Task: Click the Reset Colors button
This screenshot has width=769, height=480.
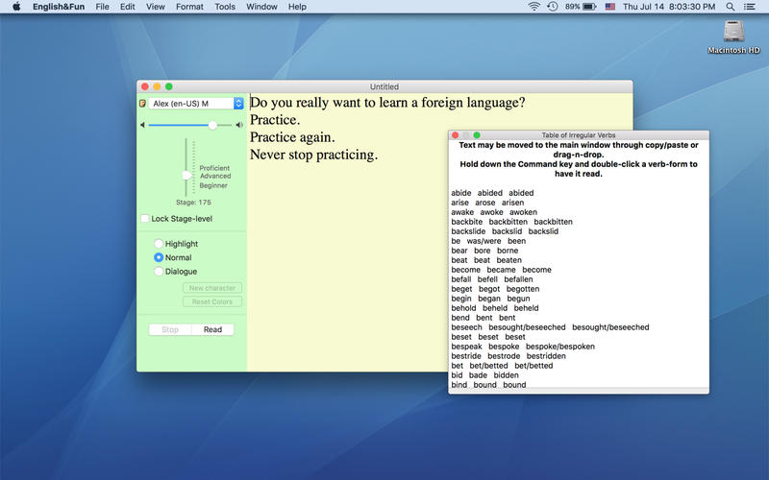Action: coord(212,301)
